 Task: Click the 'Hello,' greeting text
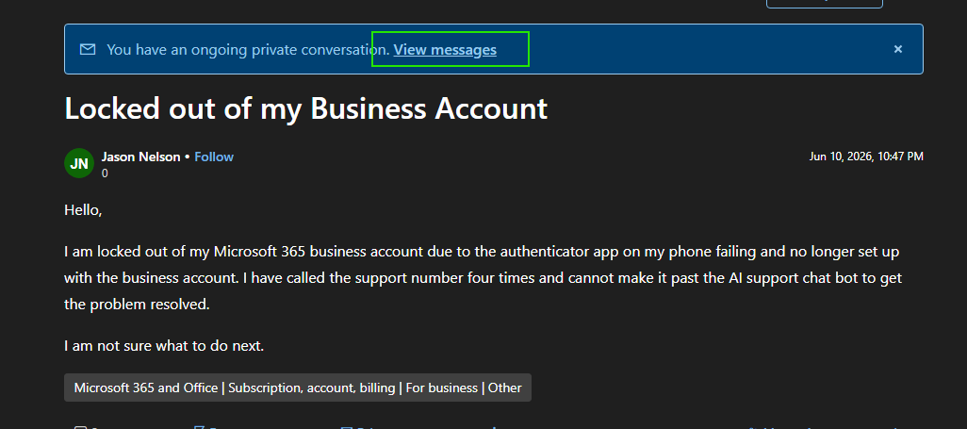point(83,210)
